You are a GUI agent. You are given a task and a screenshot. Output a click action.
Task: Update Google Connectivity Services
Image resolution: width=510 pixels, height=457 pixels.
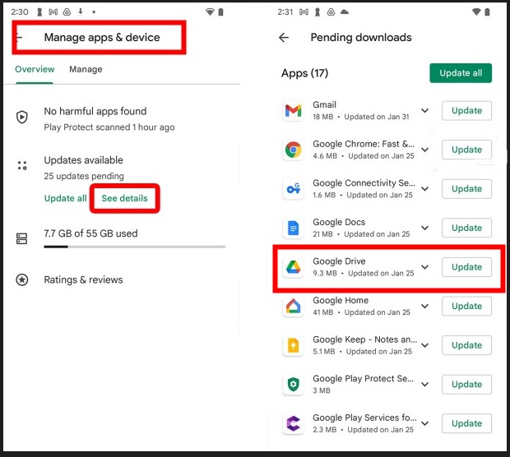(466, 188)
